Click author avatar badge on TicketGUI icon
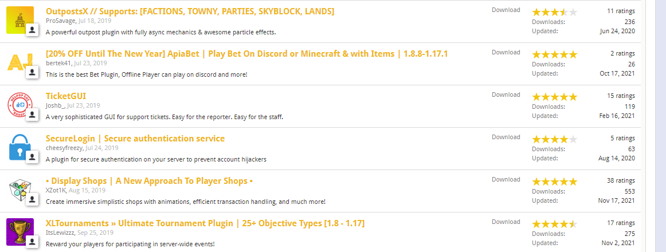Viewport: 666px width, 252px height. coord(32,115)
